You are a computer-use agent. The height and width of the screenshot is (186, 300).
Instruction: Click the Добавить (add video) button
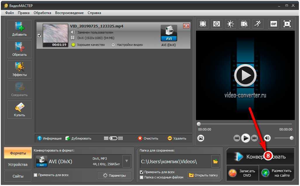pyautogui.click(x=20, y=29)
